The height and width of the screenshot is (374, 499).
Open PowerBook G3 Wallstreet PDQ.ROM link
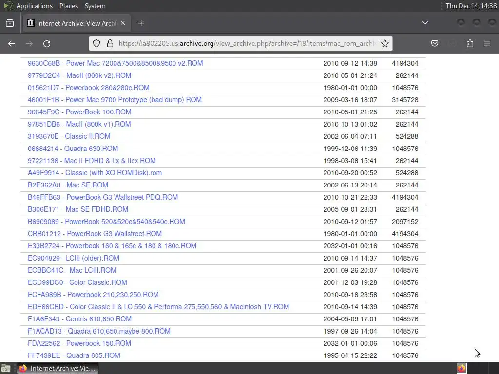103,197
